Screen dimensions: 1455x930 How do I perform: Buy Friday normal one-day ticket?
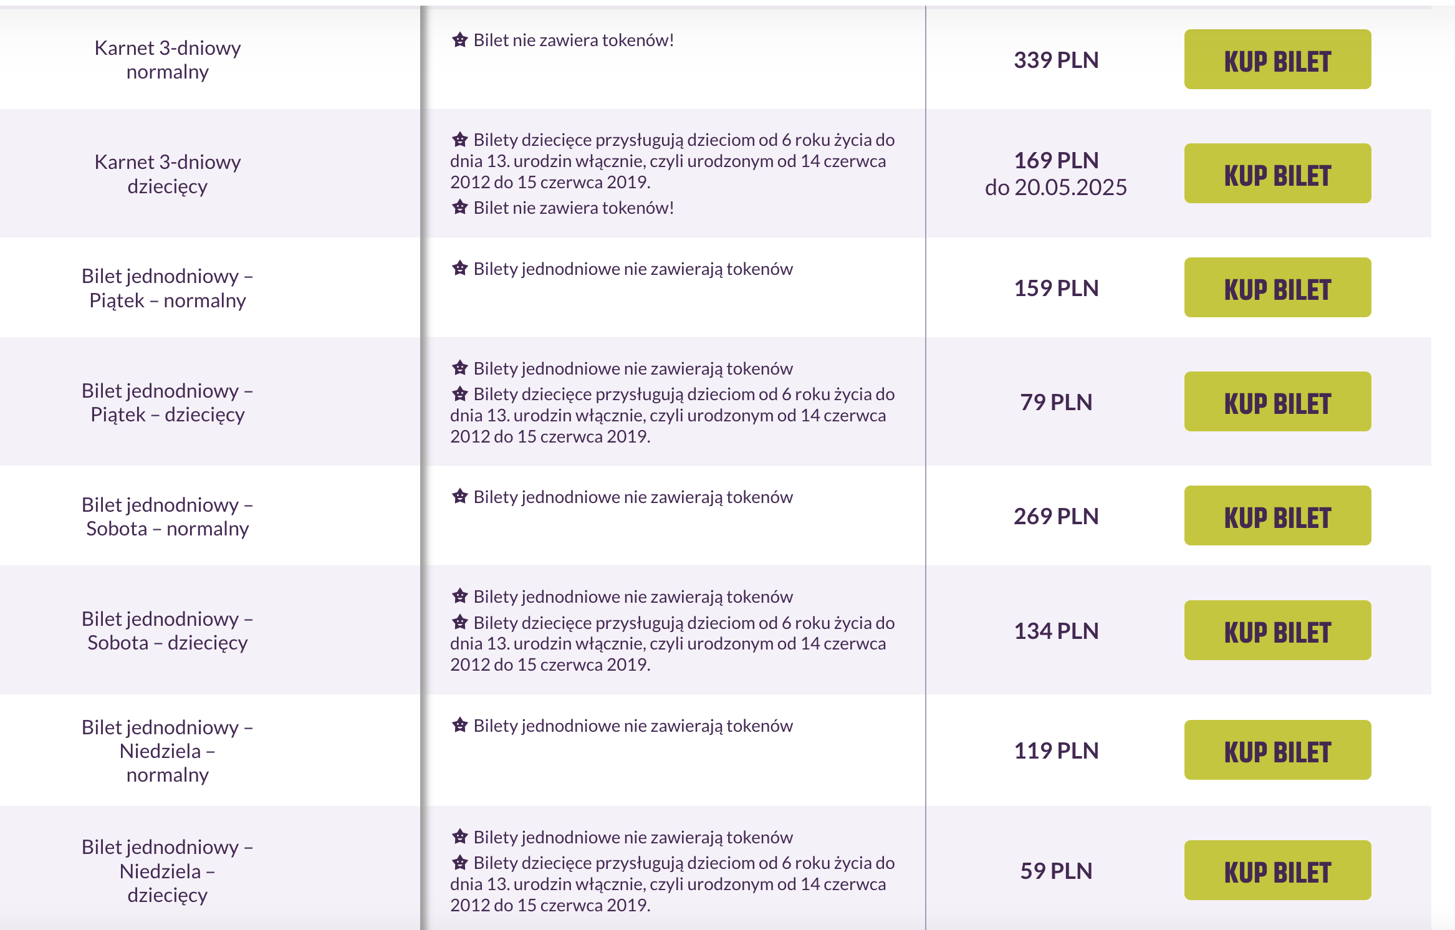(x=1277, y=288)
